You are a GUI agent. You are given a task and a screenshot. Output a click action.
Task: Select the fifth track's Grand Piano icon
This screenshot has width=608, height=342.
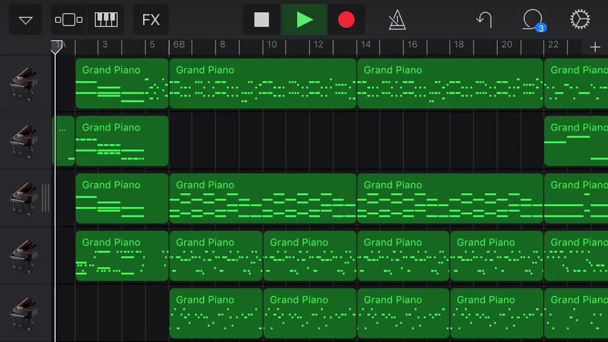coord(23,313)
